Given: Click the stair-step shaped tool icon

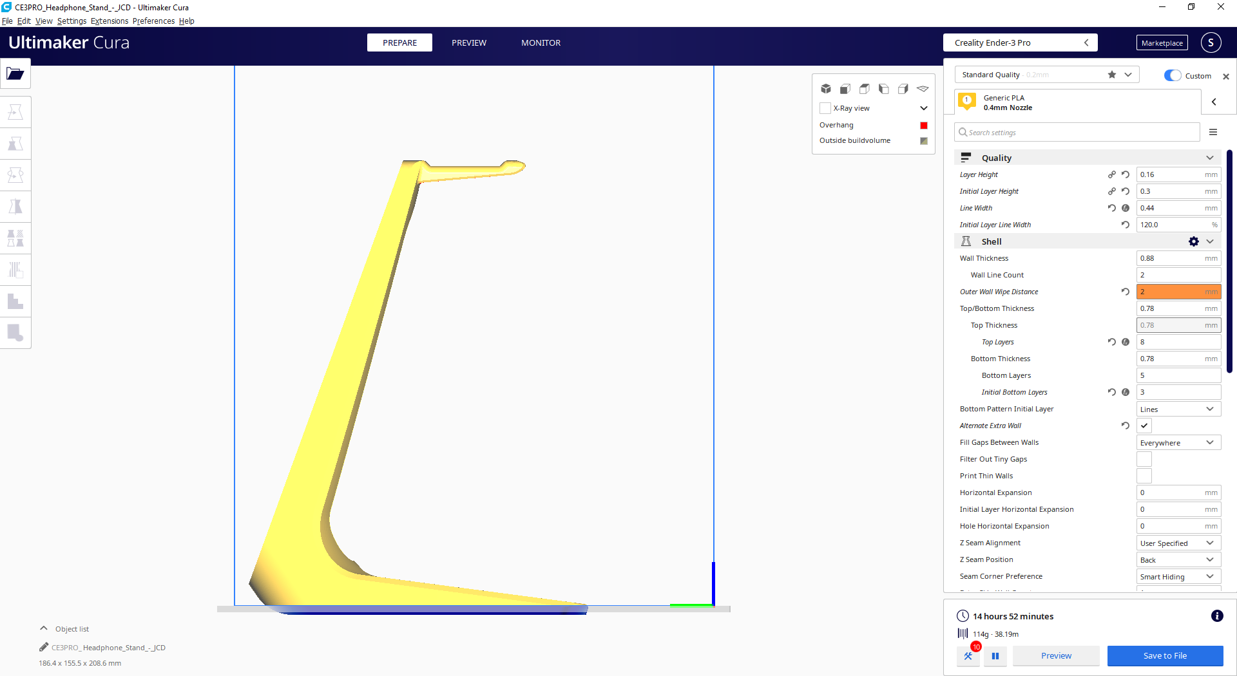Looking at the screenshot, I should click(15, 301).
